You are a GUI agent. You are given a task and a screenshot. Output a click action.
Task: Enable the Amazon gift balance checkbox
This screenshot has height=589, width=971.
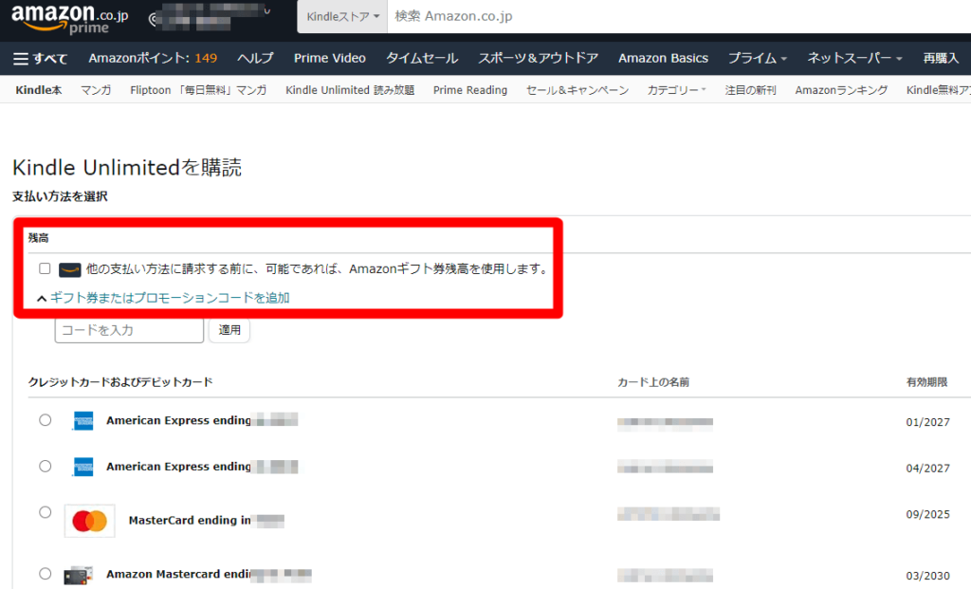pos(45,268)
